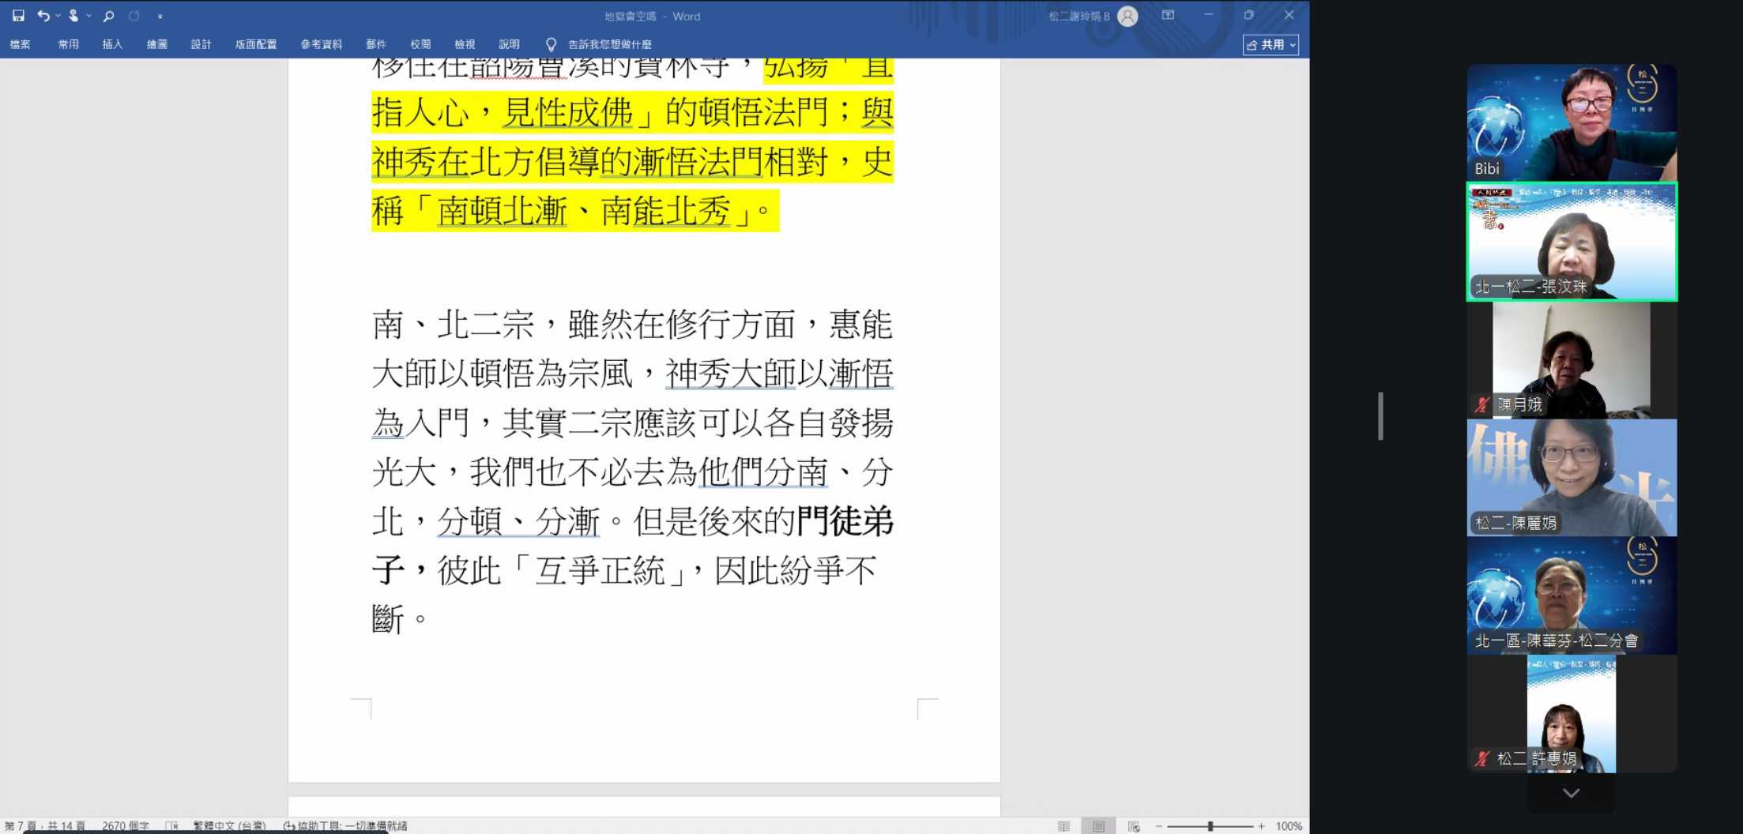Image resolution: width=1743 pixels, height=834 pixels.
Task: Click the Ribbon Display Options icon
Action: [1168, 16]
